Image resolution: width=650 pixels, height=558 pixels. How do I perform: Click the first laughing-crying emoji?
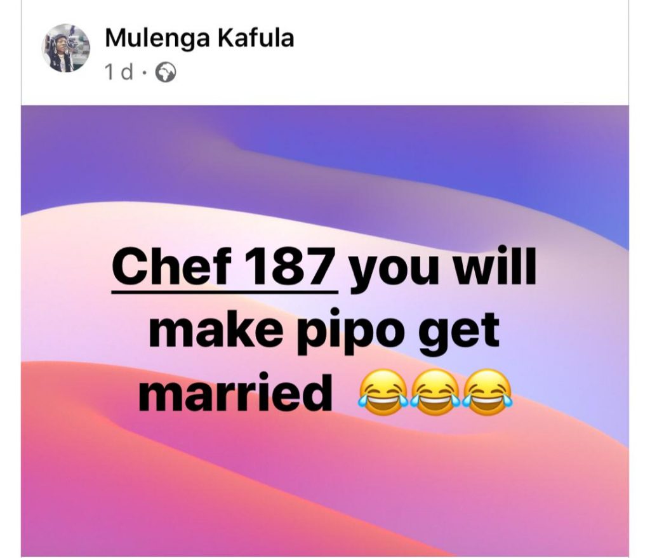(383, 392)
